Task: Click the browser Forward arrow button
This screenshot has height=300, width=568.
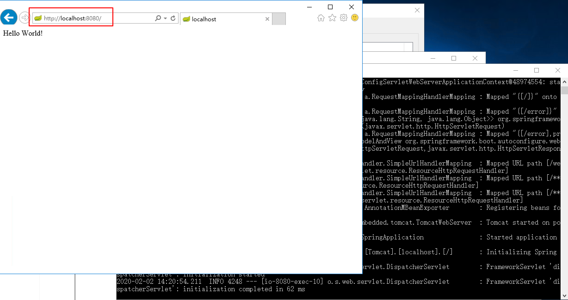Action: tap(25, 18)
